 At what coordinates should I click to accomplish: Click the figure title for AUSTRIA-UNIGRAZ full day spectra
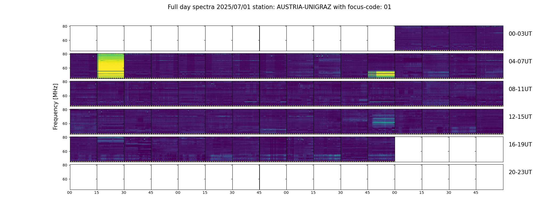click(x=279, y=7)
